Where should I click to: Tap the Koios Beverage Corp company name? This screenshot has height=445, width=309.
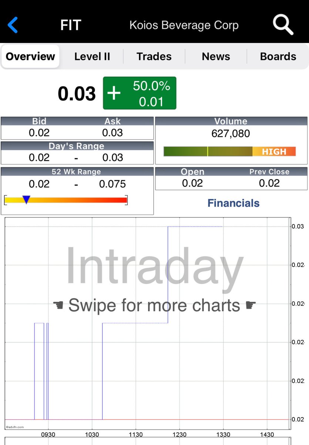pos(184,25)
